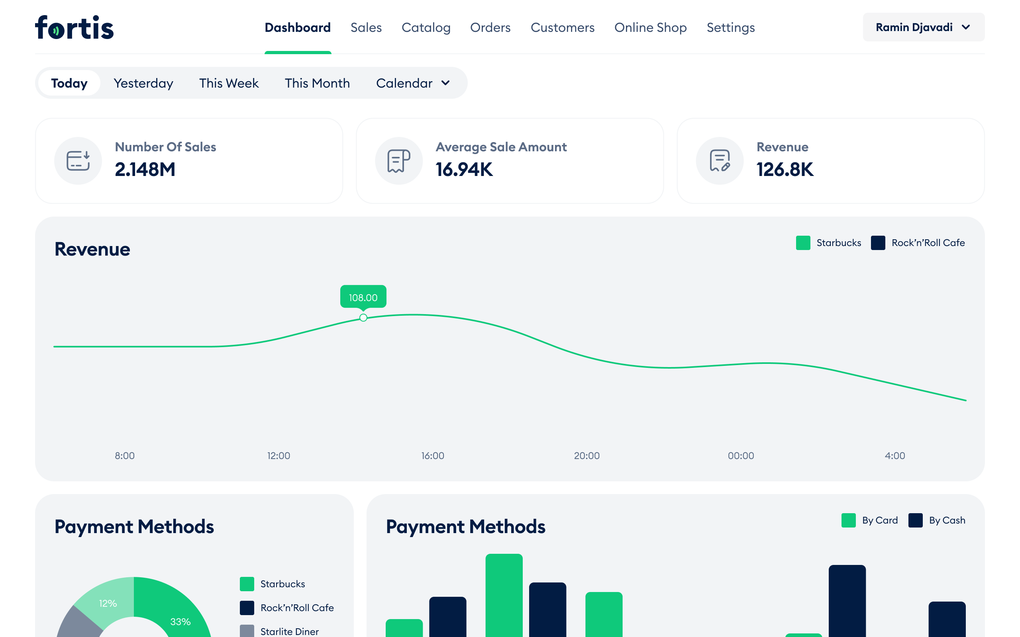
Task: Click the Revenue document edit icon
Action: 720,160
